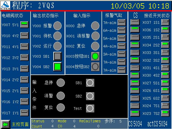This screenshot has width=172, height=129.
Task: Click the 6A-alm cylinder alarm indicator
Action: (x=122, y=30)
